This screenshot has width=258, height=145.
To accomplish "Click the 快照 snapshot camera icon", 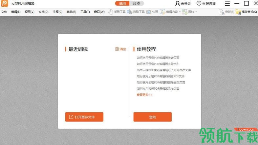I will (149, 12).
